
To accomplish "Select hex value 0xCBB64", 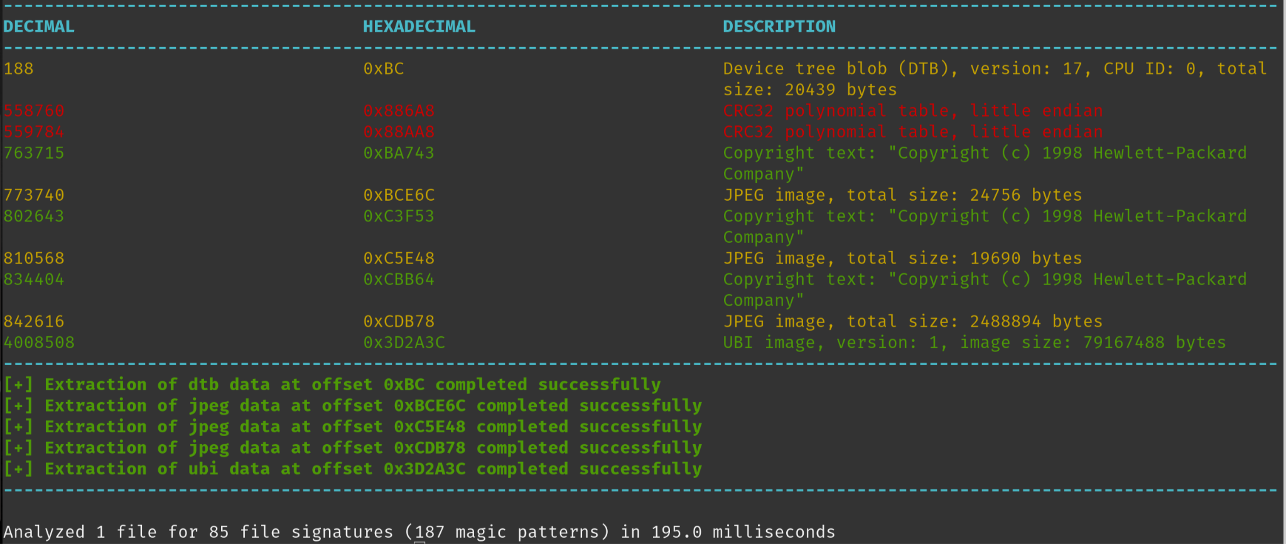I will coord(399,279).
